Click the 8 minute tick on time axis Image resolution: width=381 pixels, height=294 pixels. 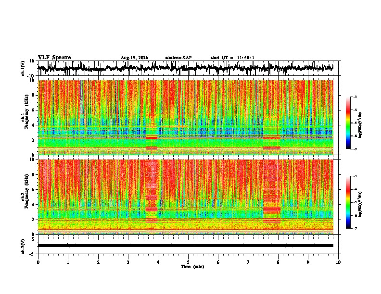[278, 262]
